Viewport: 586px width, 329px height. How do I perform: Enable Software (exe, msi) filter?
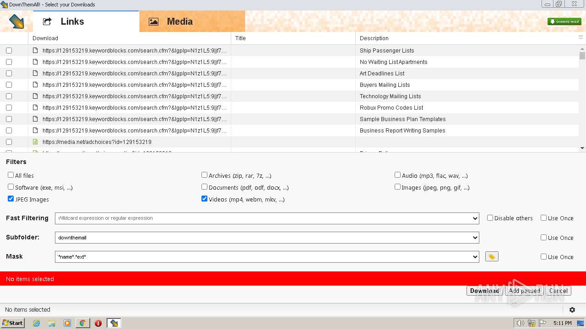[11, 187]
